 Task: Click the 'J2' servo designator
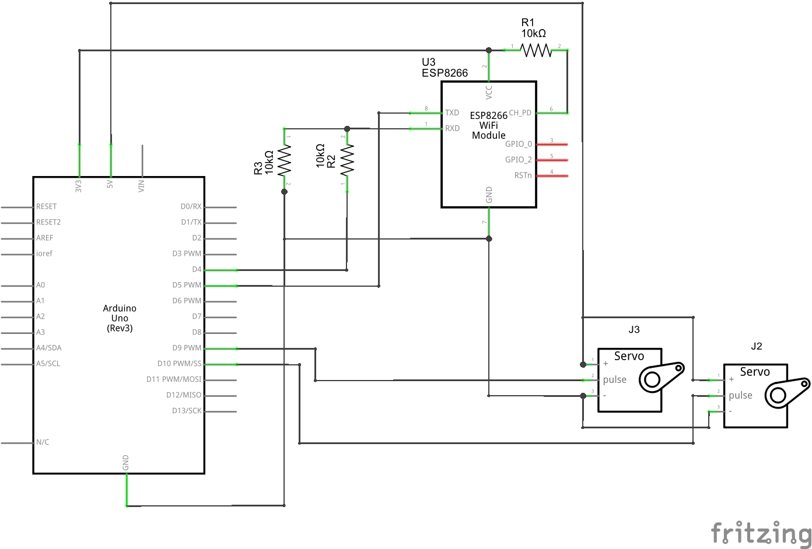coord(757,346)
